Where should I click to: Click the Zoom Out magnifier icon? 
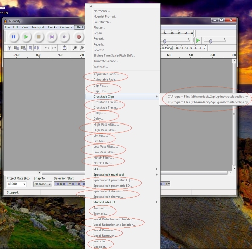pos(82,48)
